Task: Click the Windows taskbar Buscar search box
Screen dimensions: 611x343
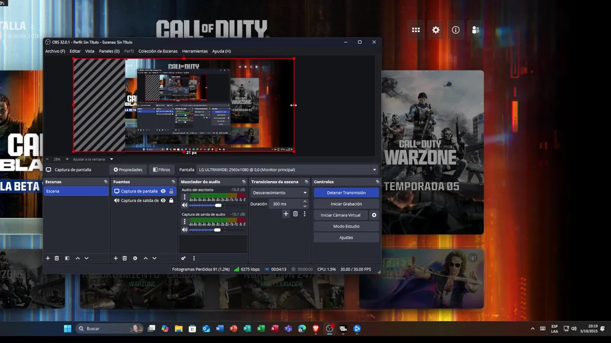Action: (109, 329)
